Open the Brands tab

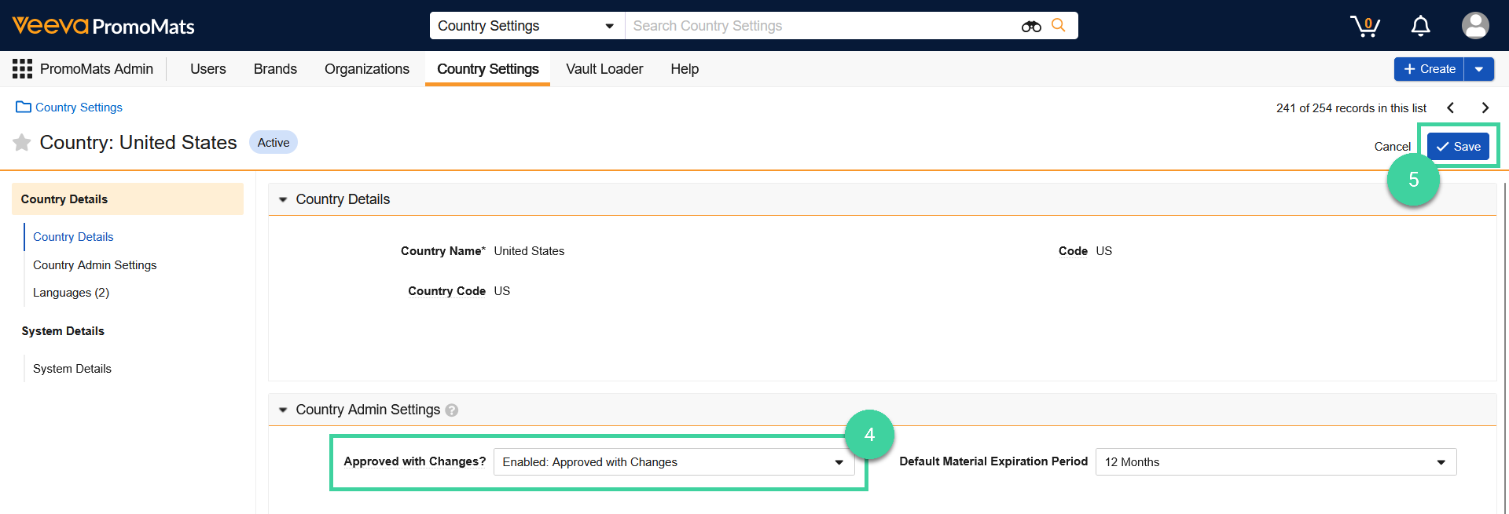(275, 69)
